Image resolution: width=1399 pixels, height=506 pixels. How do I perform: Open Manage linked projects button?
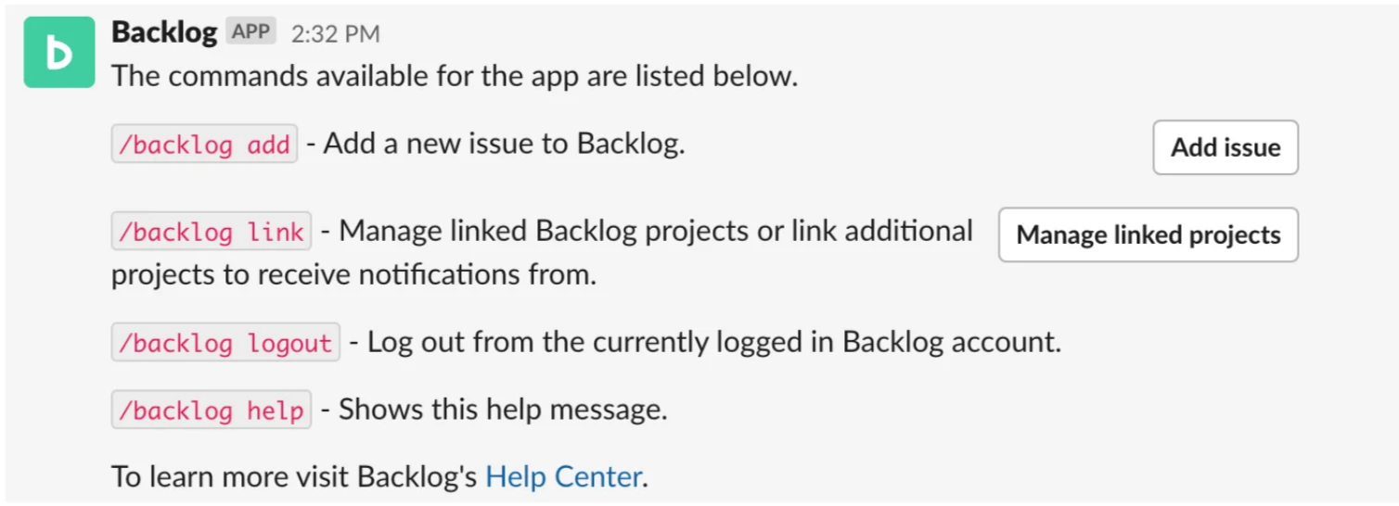pyautogui.click(x=1148, y=234)
